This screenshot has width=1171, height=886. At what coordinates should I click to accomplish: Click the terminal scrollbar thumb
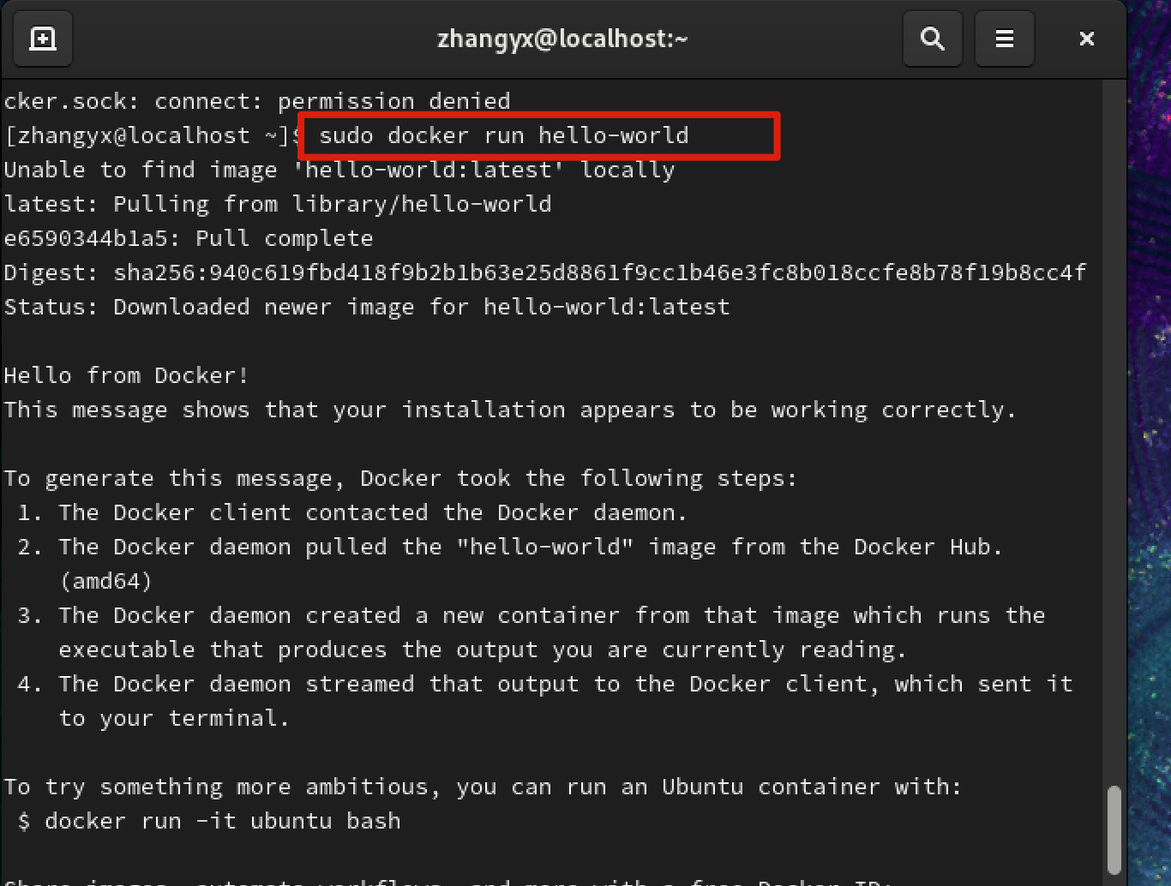coord(1114,829)
